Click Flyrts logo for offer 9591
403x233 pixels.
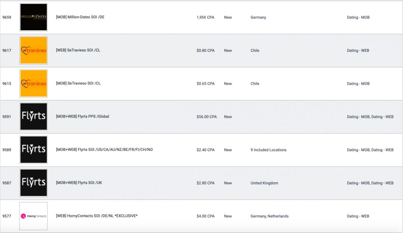pos(34,116)
